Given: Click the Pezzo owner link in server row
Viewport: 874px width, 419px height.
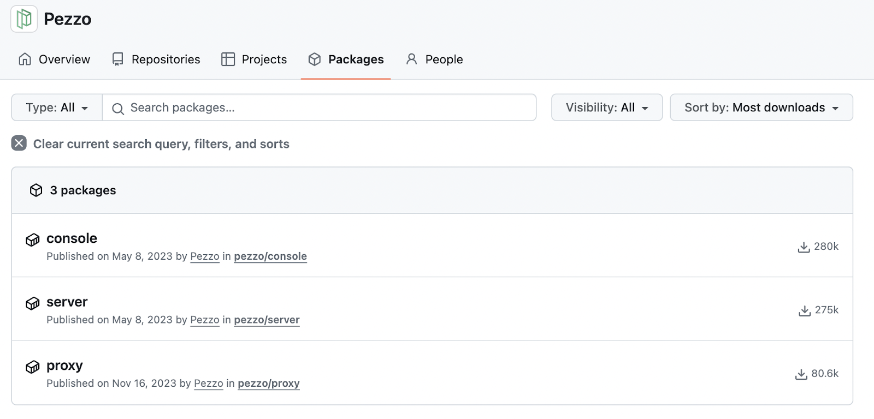Looking at the screenshot, I should click(x=205, y=320).
